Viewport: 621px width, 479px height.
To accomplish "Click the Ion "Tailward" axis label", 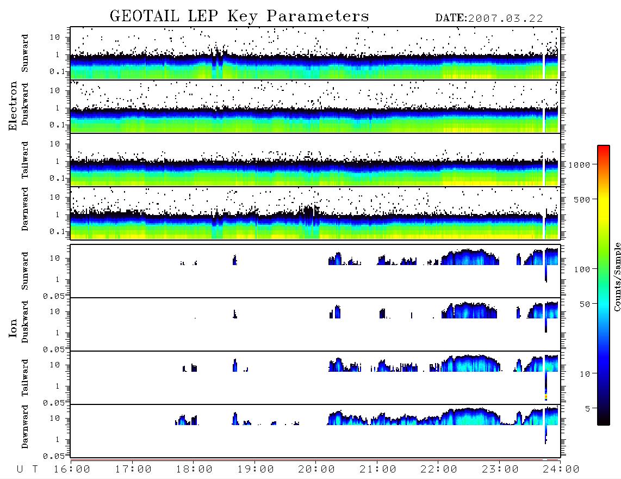I will tap(25, 378).
